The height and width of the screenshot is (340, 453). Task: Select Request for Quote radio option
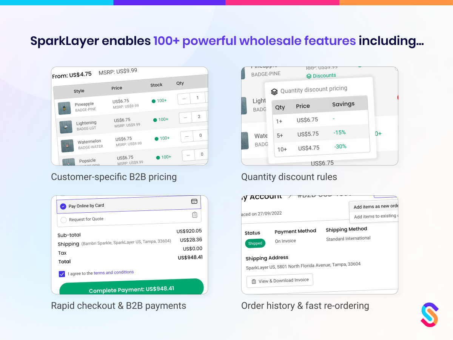click(x=63, y=220)
